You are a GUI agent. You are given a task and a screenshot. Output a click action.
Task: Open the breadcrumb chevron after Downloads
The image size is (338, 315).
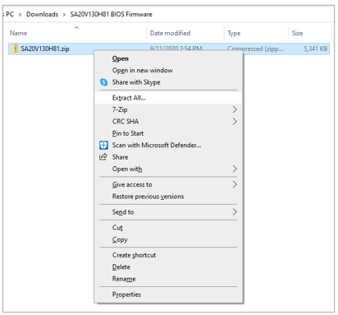click(x=64, y=15)
